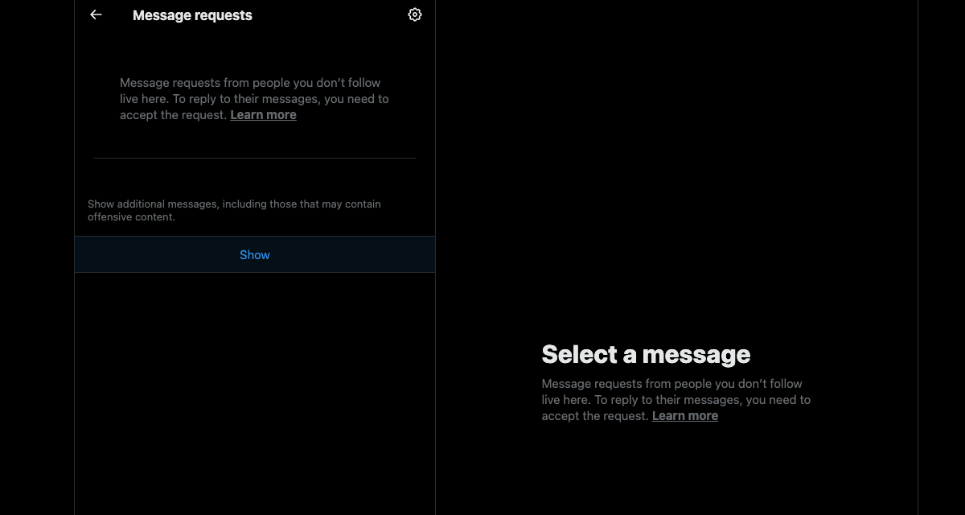Follow the Learn more link under Select a message
This screenshot has width=965, height=515.
click(684, 415)
